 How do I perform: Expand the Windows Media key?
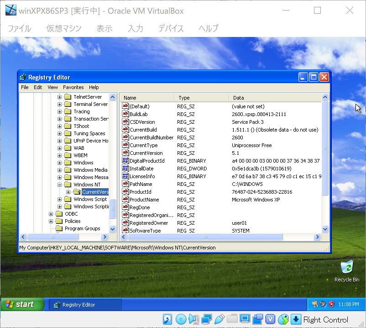(x=59, y=170)
